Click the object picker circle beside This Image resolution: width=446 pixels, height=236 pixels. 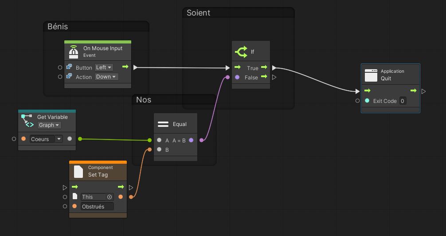tap(110, 197)
